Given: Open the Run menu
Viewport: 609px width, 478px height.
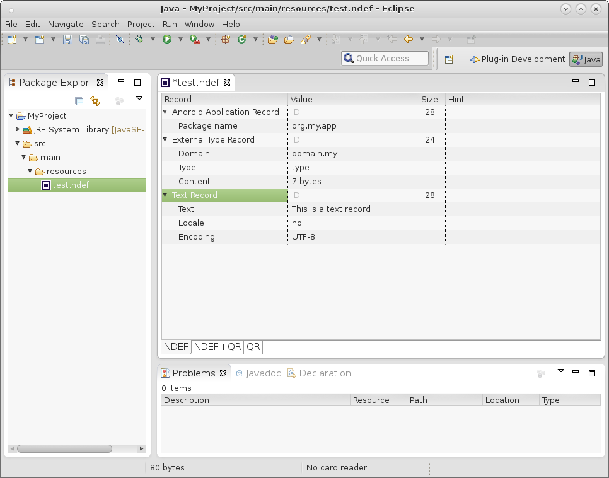Looking at the screenshot, I should 170,24.
